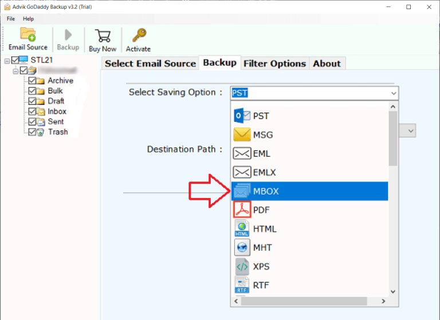Viewport: 440px width, 320px height.
Task: Uncheck the Bulk folder checkbox
Action: click(32, 91)
